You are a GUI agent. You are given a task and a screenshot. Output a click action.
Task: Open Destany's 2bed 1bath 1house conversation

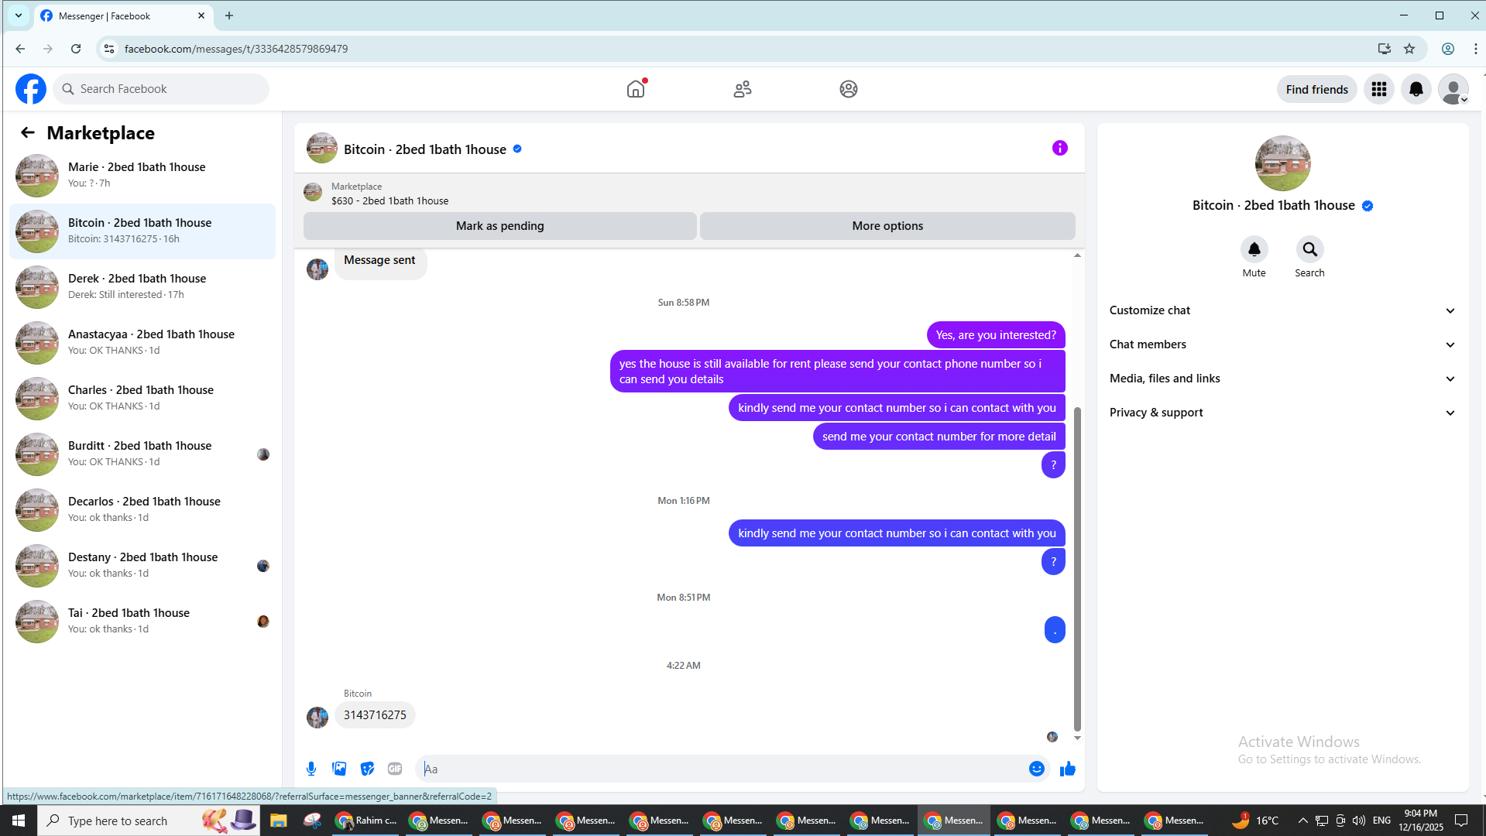(x=142, y=566)
